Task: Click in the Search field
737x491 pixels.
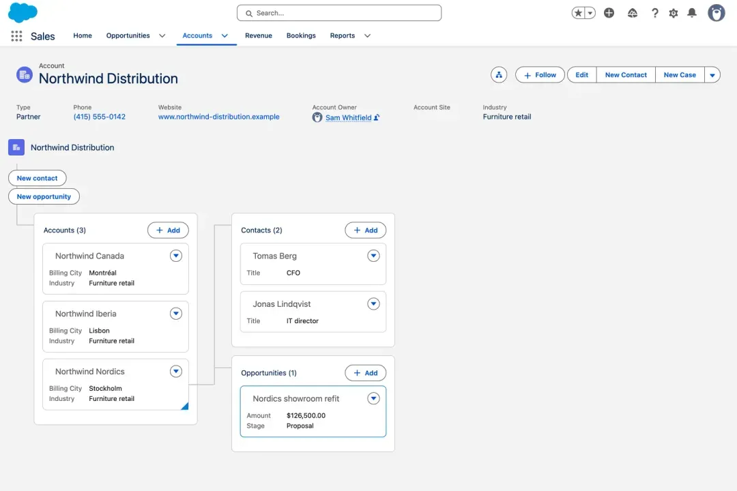Action: click(339, 13)
